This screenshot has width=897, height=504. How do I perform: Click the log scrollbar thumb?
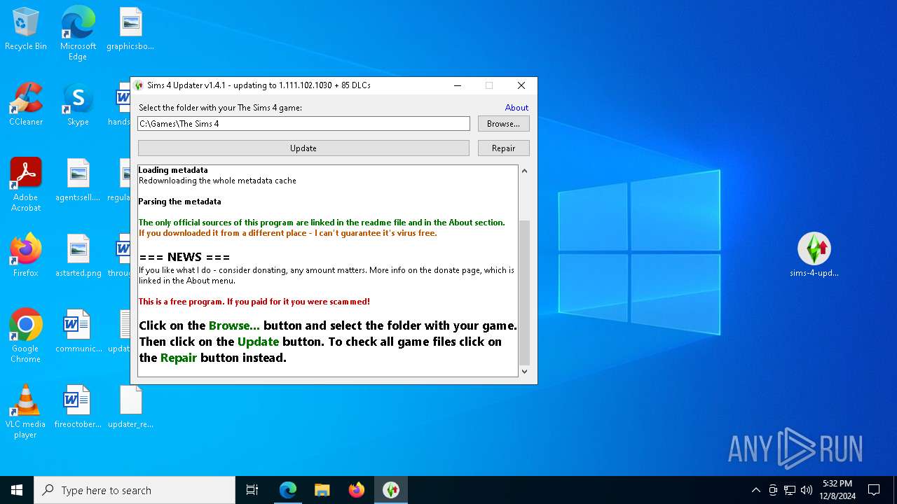(524, 293)
